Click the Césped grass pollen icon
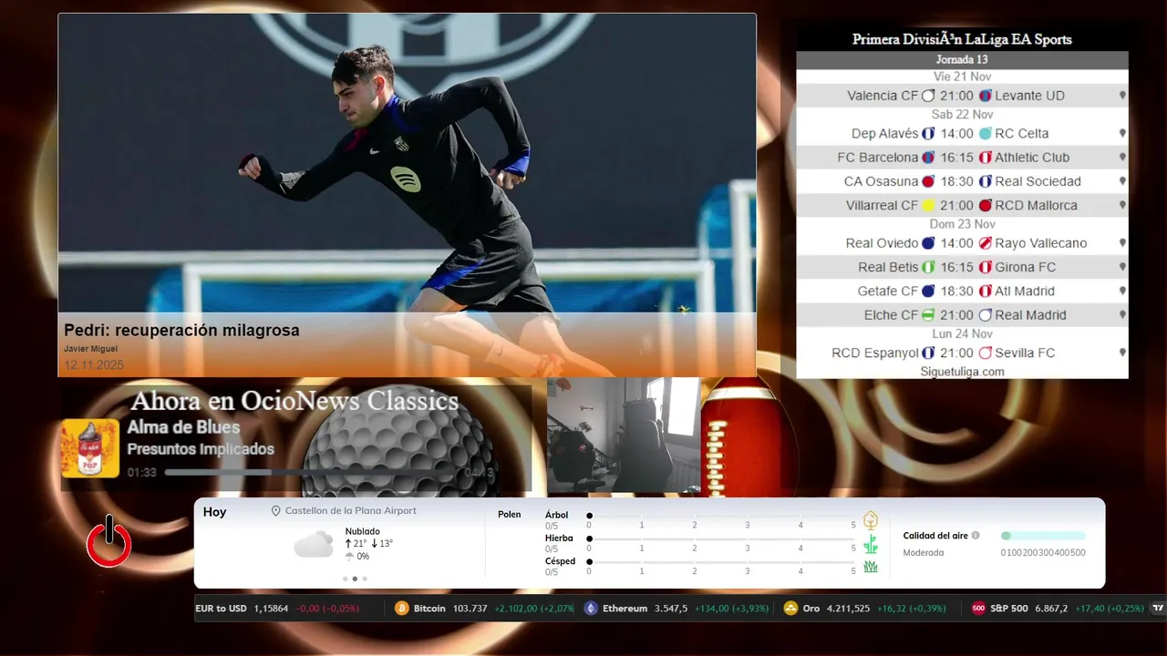The height and width of the screenshot is (656, 1167). [x=871, y=567]
